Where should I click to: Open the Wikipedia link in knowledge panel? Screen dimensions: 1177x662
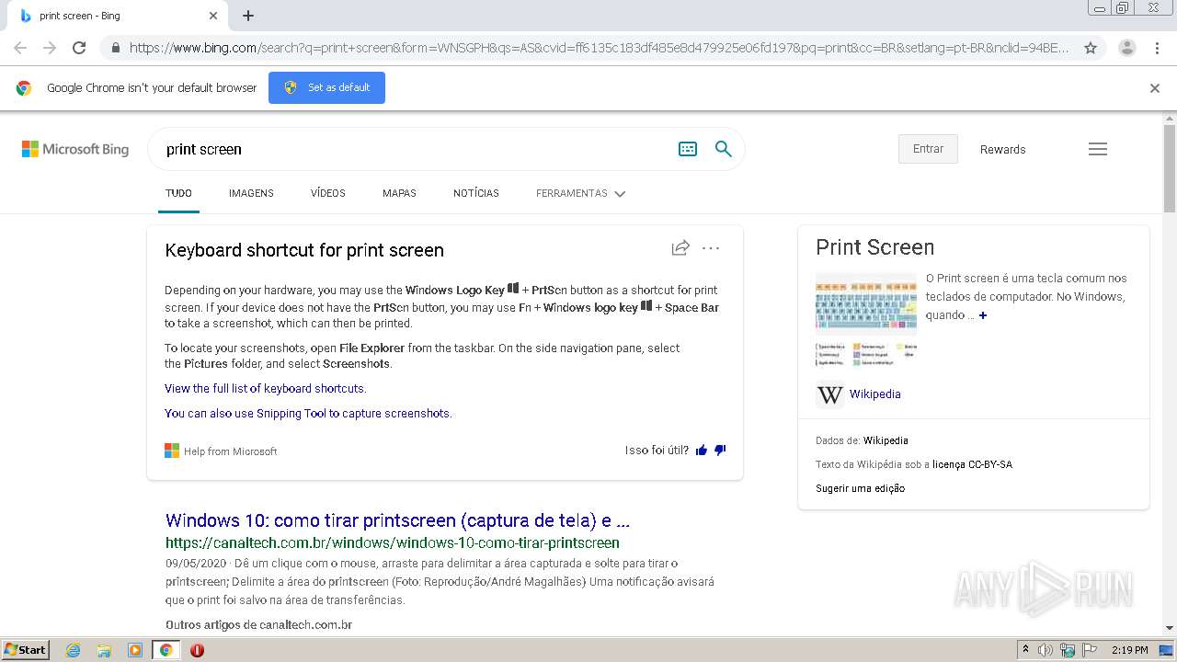click(x=874, y=394)
